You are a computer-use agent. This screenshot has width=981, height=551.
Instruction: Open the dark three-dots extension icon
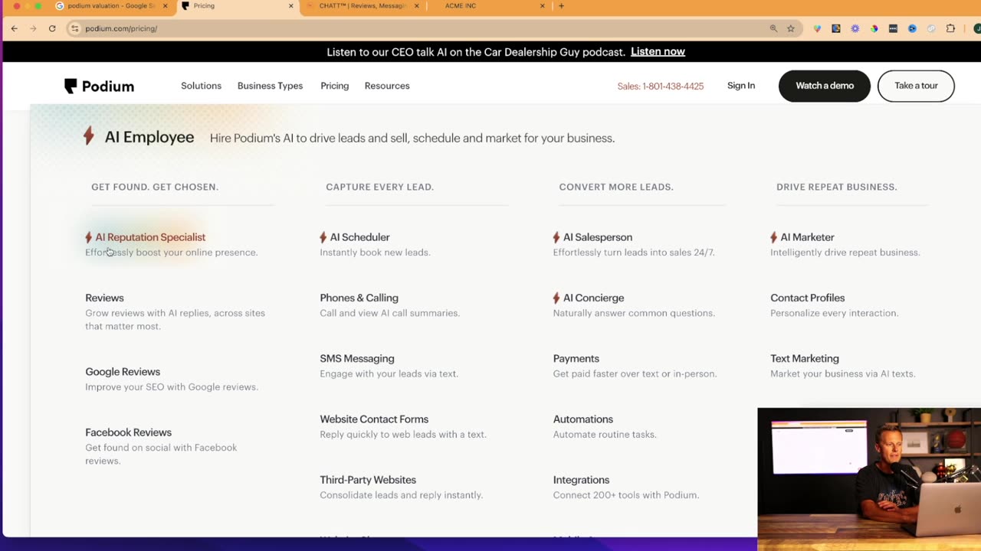click(894, 28)
